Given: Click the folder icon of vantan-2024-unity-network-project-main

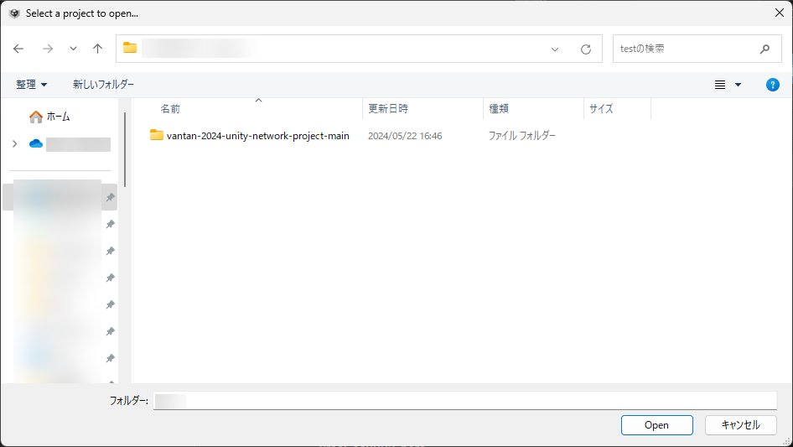Looking at the screenshot, I should [157, 135].
